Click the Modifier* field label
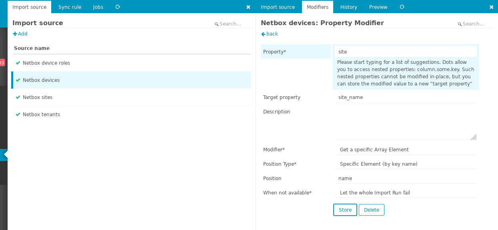This screenshot has height=230, width=498. [274, 150]
